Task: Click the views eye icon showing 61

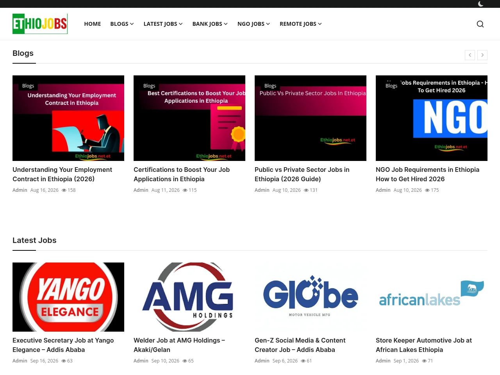Action: pos(303,361)
